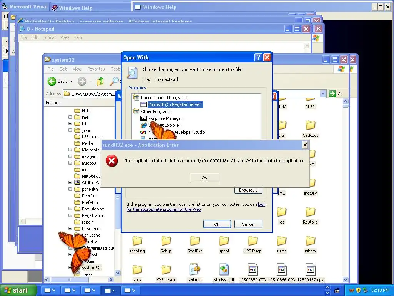
Task: Click the Back button in system32 Explorer
Action: point(58,81)
